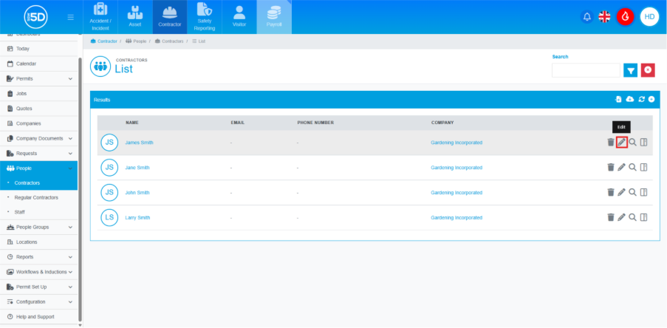Refresh the results list

click(641, 99)
